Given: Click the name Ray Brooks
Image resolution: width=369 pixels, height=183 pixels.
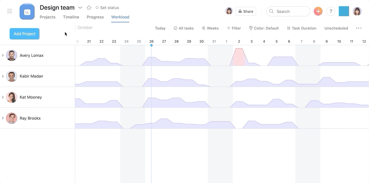Looking at the screenshot, I should pyautogui.click(x=30, y=118).
